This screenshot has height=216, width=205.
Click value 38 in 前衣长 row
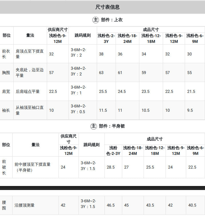[x=101, y=54]
